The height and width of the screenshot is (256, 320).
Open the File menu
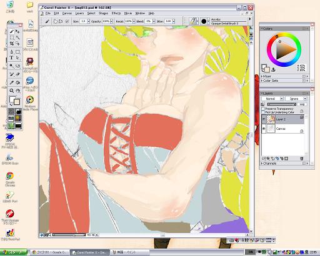(x=48, y=13)
